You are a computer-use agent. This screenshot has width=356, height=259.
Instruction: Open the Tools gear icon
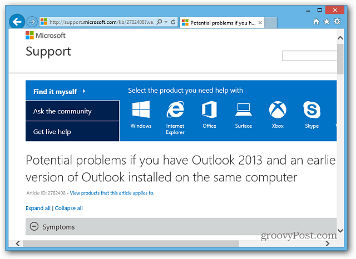click(x=337, y=22)
